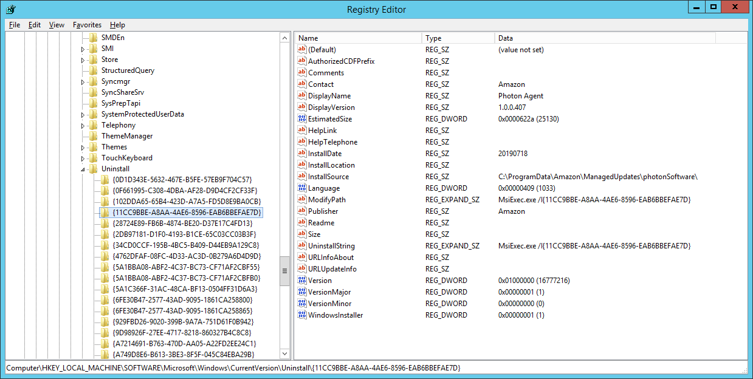753x379 pixels.
Task: Select the {28724E89-FB6B-4874-BE20-D37E17C4FD13} key
Action: [182, 224]
